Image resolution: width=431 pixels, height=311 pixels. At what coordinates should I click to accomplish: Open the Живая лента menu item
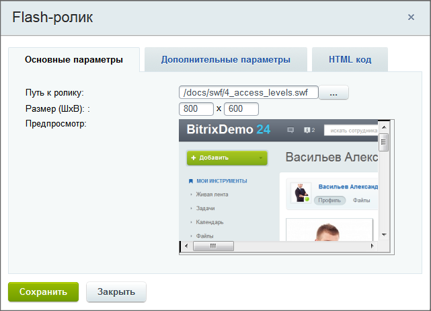coord(212,195)
